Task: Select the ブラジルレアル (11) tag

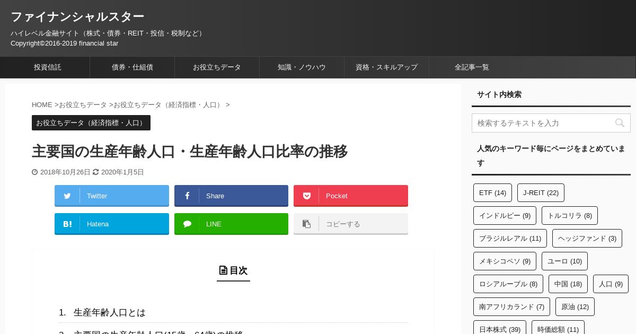Action: 510,238
